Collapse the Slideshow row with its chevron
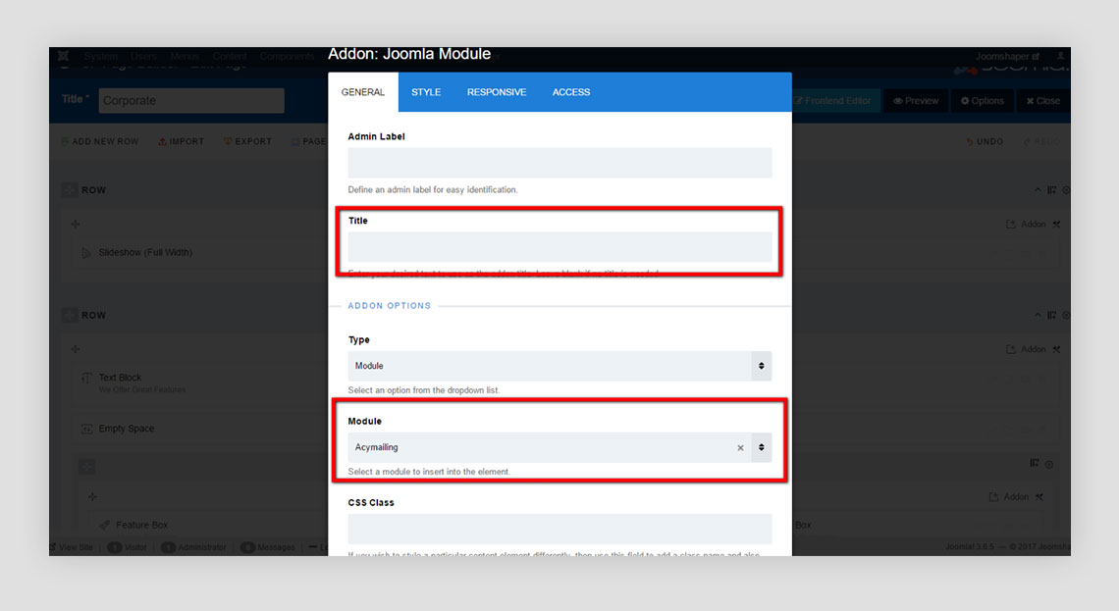The height and width of the screenshot is (611, 1119). [1038, 189]
